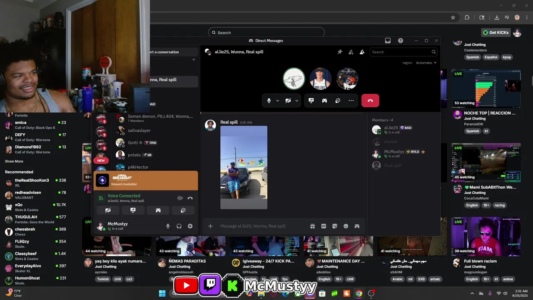
Task: Open the apps controller icon in message bar
Action: point(357,226)
